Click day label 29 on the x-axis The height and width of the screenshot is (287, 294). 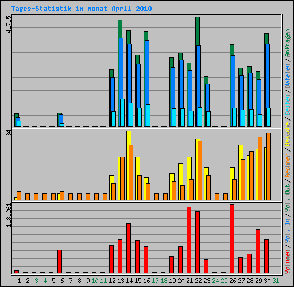pos(258,281)
